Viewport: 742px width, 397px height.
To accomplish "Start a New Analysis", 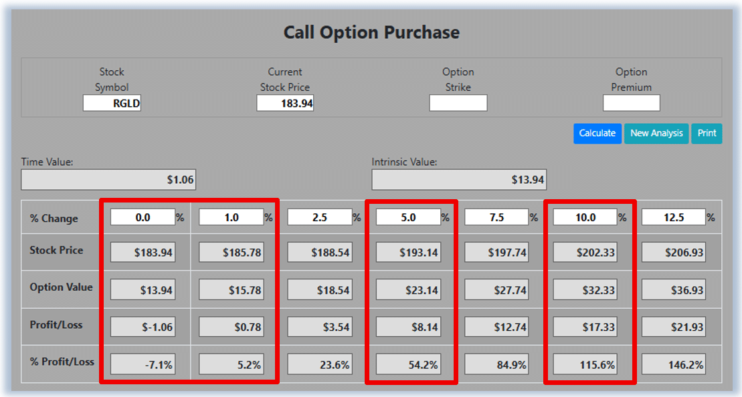I will tap(656, 133).
